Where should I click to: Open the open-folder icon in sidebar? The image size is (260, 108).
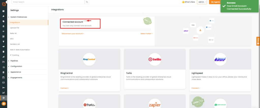pyautogui.click(x=4, y=62)
